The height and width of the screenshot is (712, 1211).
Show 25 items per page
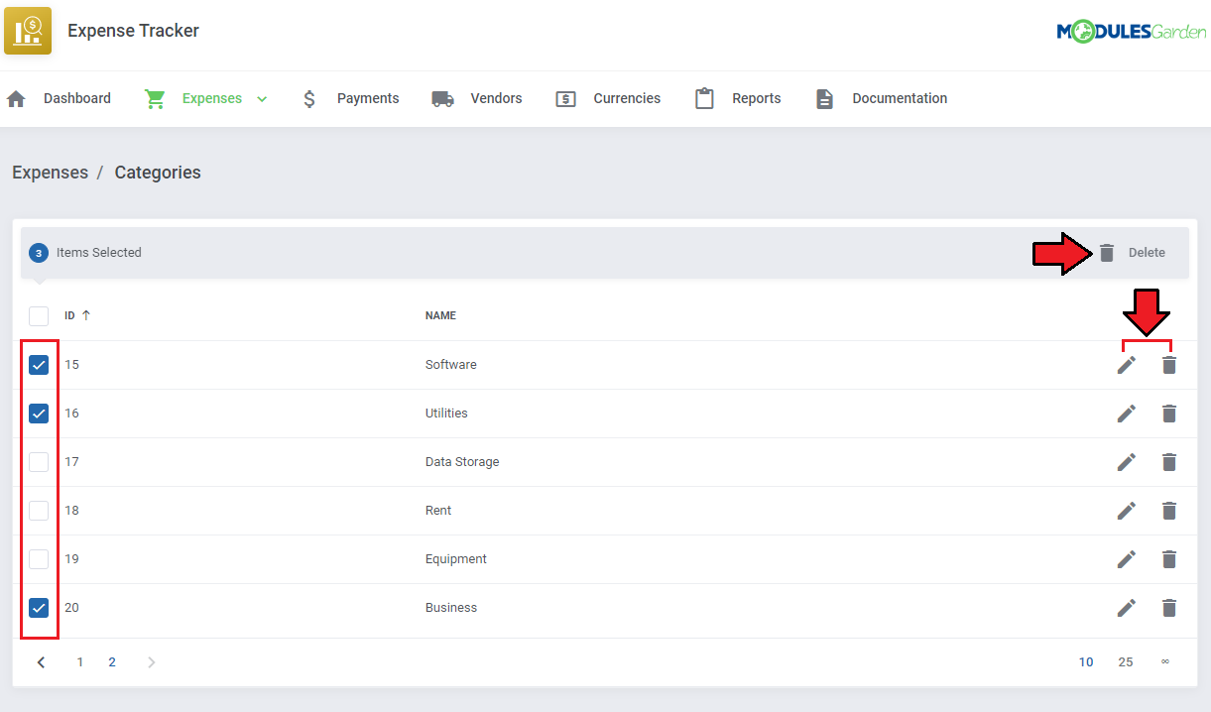click(1126, 662)
